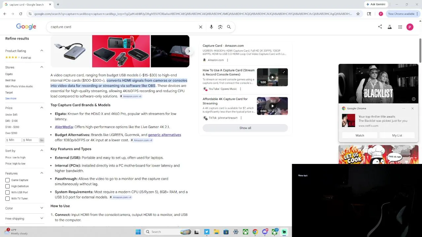Advance the image carousel with right arrow

tap(189, 51)
